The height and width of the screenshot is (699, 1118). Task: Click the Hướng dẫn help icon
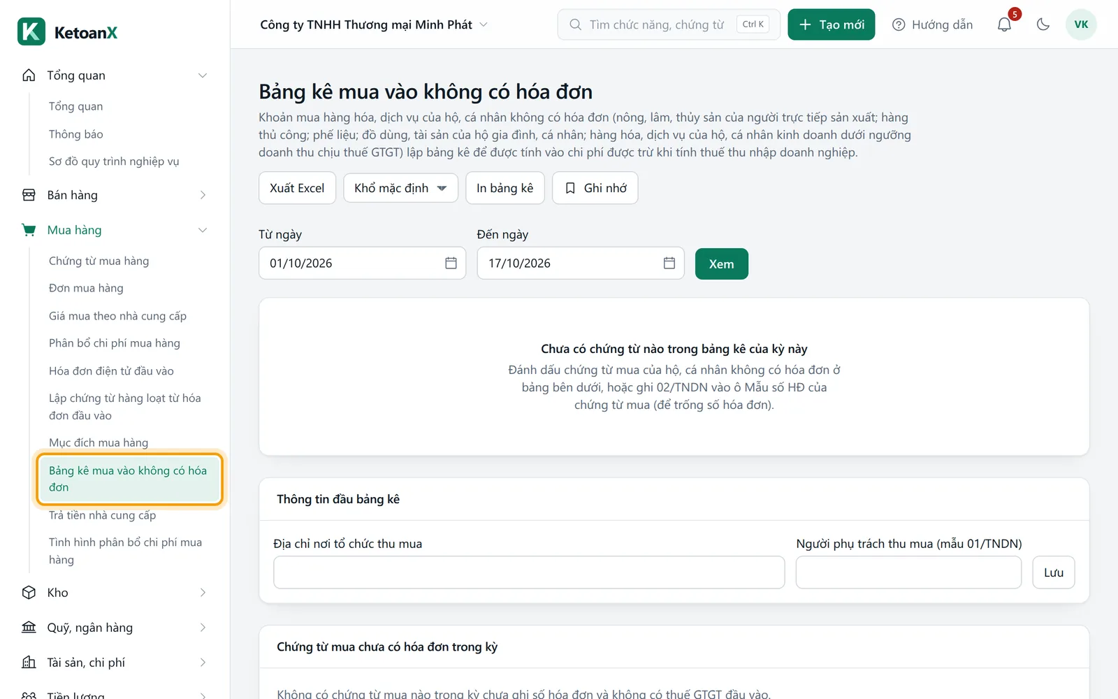[x=899, y=24]
